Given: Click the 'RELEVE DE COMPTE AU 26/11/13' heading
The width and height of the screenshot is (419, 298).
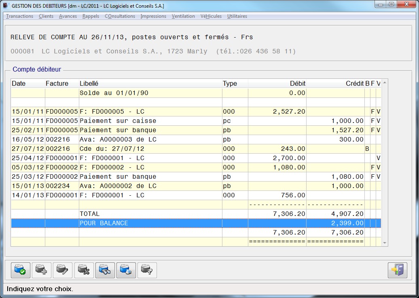Looking at the screenshot, I should point(67,37).
